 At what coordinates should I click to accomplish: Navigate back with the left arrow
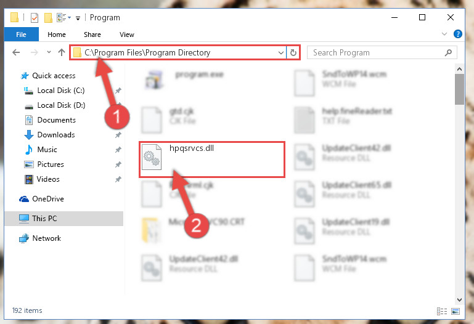click(16, 52)
